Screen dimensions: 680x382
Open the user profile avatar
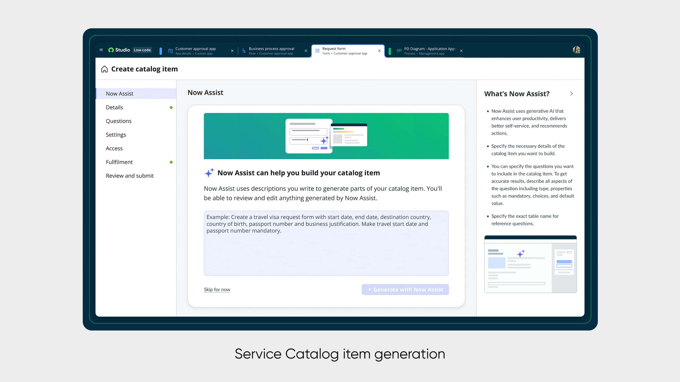point(576,50)
